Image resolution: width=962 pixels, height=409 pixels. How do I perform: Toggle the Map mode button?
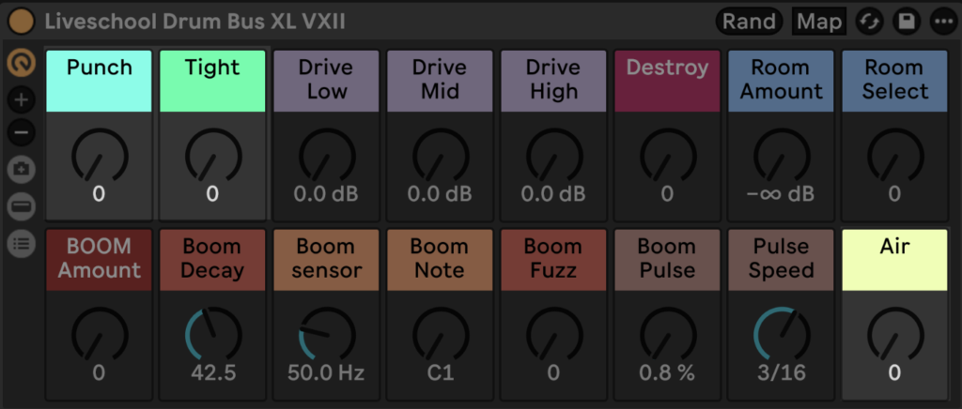pos(819,22)
